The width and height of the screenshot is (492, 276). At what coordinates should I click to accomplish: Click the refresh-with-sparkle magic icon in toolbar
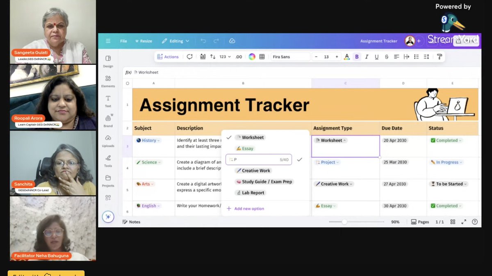pos(189,57)
